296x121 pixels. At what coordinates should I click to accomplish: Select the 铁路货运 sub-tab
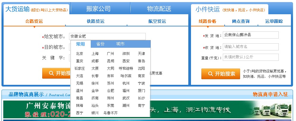95,21
